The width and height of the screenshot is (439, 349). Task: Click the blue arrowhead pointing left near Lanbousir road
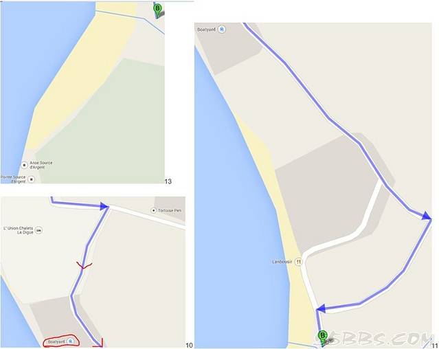[x=321, y=308]
